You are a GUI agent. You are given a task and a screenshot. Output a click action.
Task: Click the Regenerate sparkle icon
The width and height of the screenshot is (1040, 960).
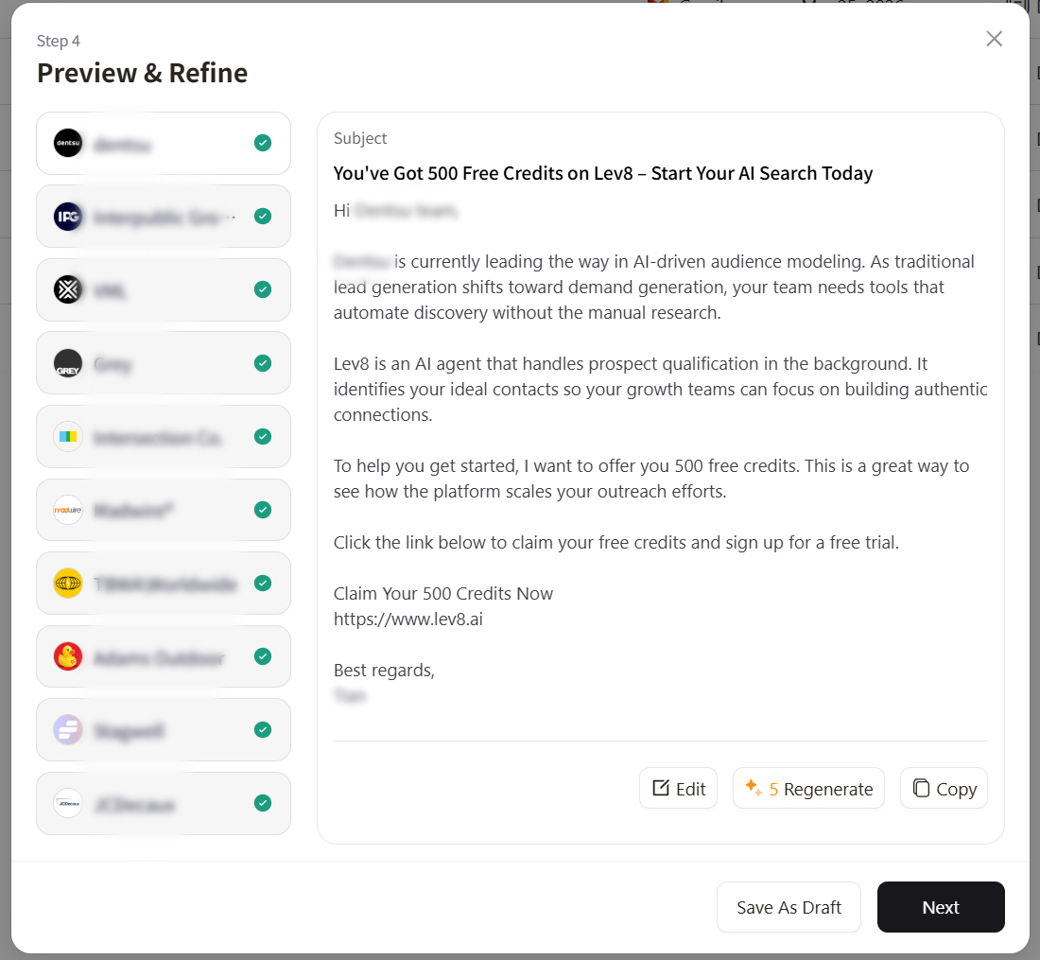coord(754,788)
